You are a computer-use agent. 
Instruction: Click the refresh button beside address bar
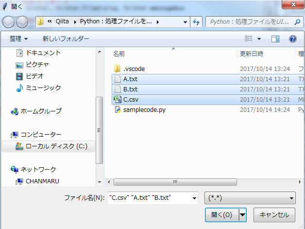click(196, 22)
